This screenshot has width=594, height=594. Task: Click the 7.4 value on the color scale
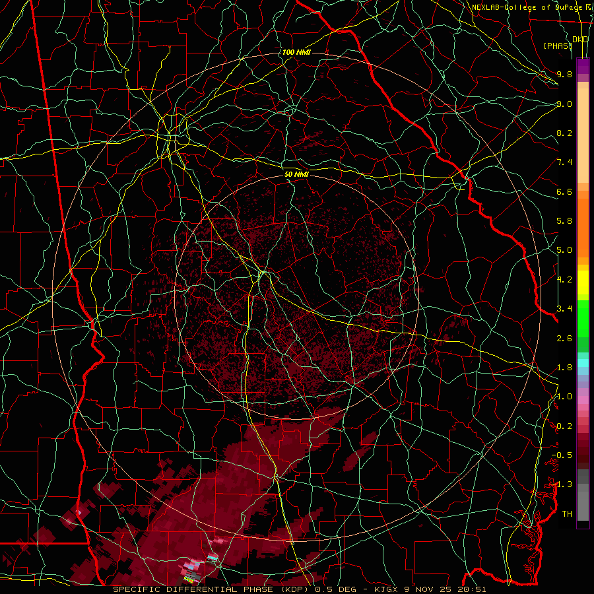coord(564,162)
